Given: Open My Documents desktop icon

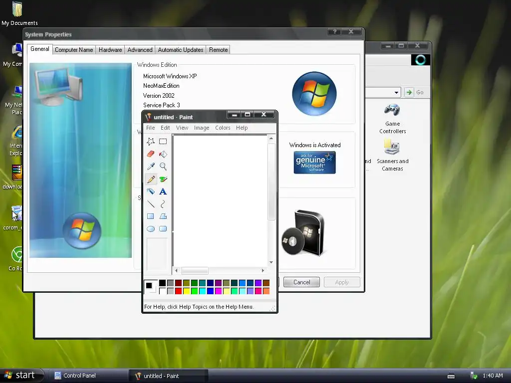Looking at the screenshot, I should pos(19,13).
